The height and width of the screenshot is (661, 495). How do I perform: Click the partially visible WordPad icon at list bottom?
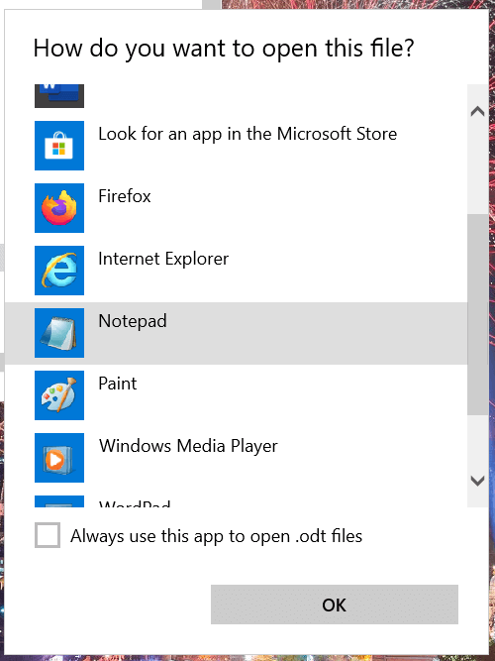tap(59, 501)
